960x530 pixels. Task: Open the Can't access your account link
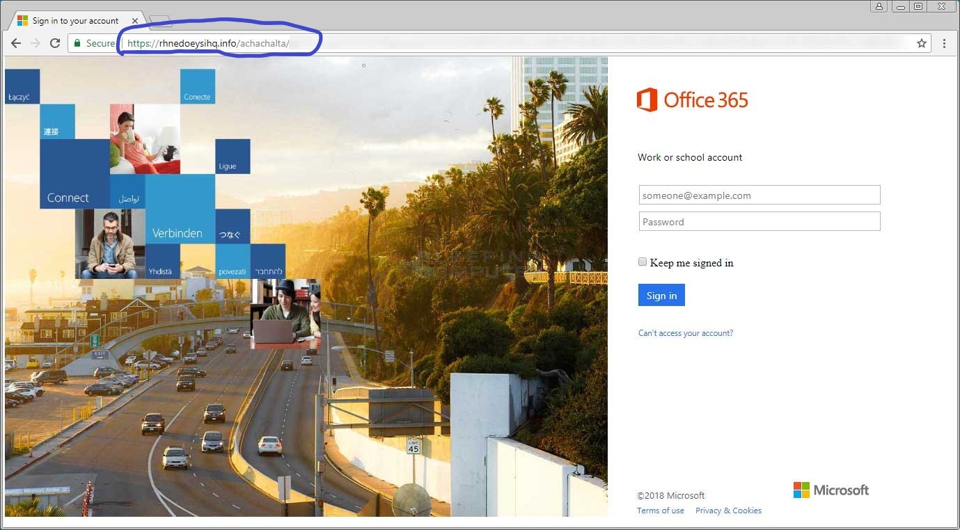pyautogui.click(x=685, y=332)
